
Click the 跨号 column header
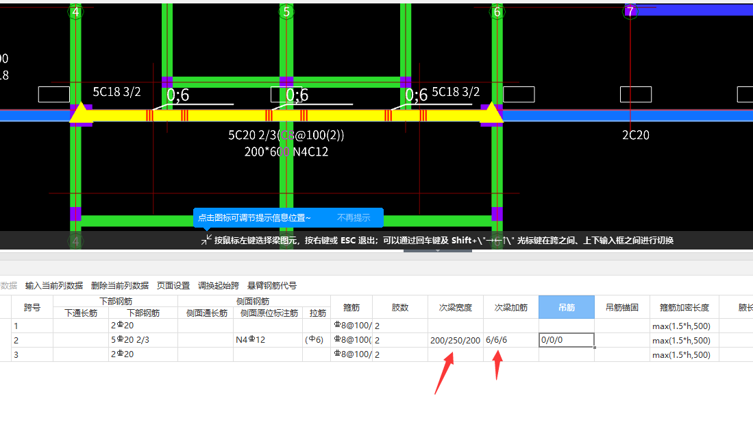click(32, 307)
